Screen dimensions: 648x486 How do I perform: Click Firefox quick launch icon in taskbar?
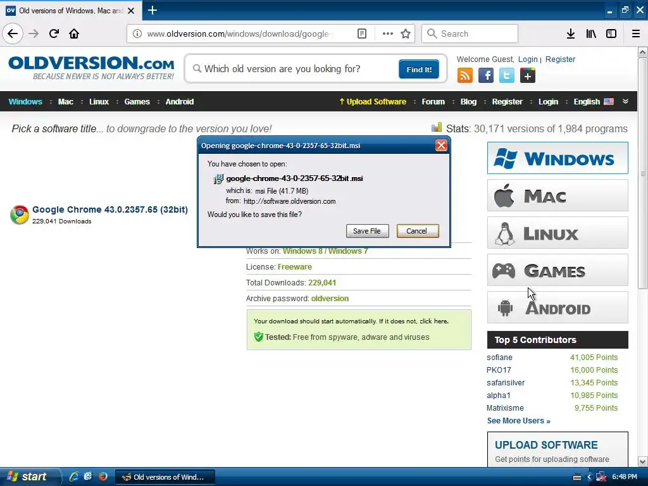(103, 477)
